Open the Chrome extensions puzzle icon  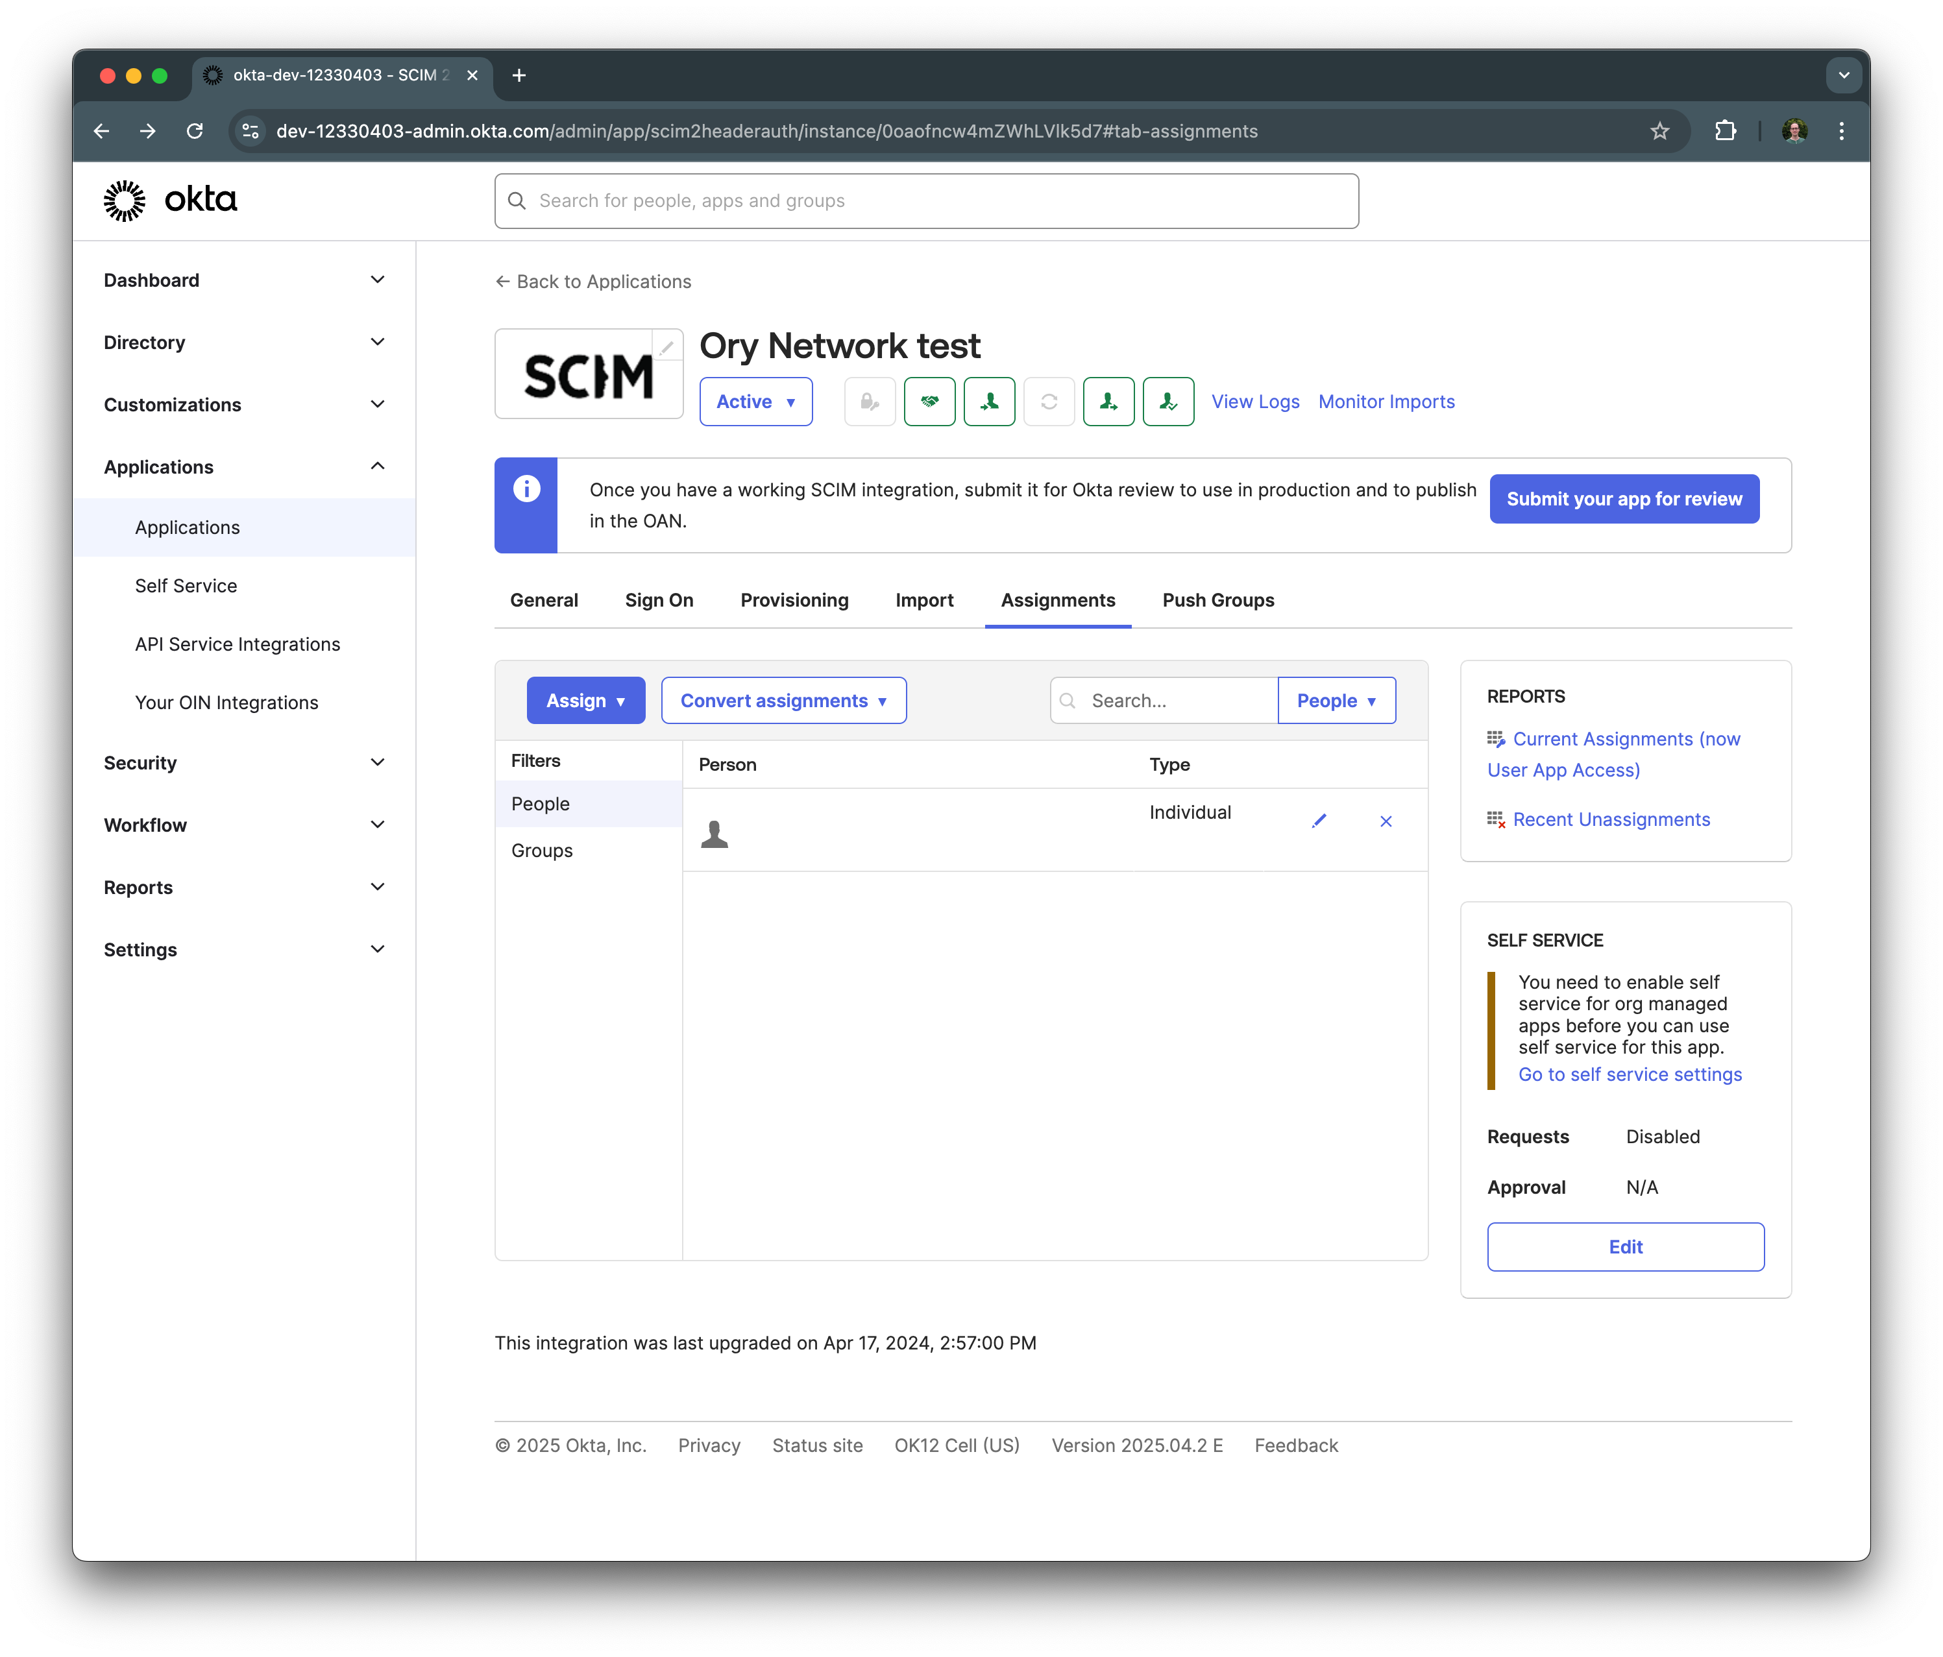pos(1724,131)
